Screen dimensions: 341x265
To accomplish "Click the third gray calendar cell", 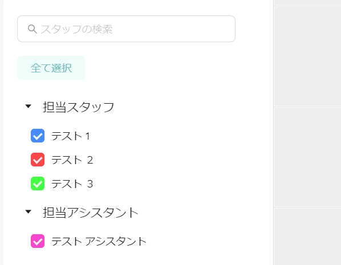I will (307, 237).
